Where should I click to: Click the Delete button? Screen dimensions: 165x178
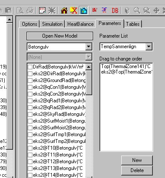pyautogui.click(x=137, y=170)
